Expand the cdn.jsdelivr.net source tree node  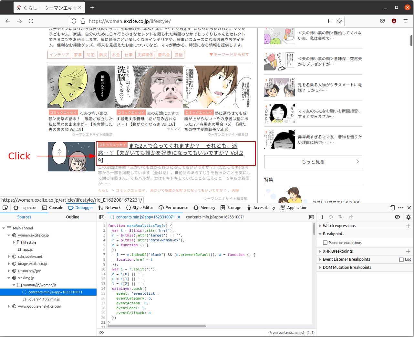(8, 257)
